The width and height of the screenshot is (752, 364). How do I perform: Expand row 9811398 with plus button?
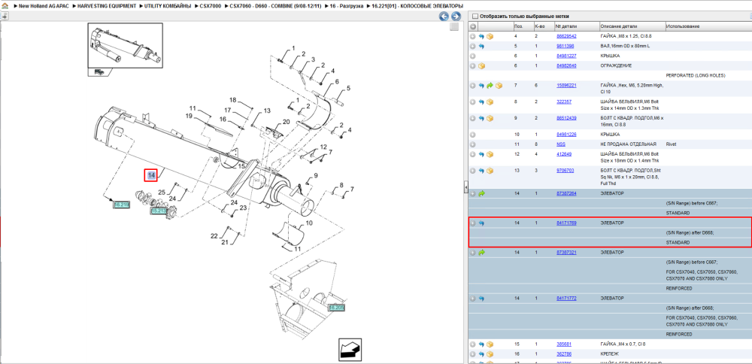click(473, 46)
